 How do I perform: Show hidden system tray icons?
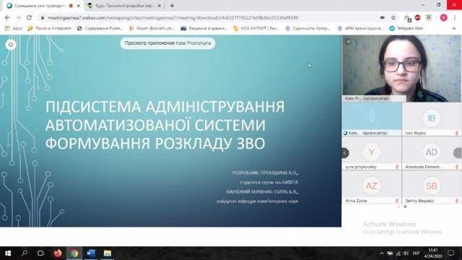[382, 253]
